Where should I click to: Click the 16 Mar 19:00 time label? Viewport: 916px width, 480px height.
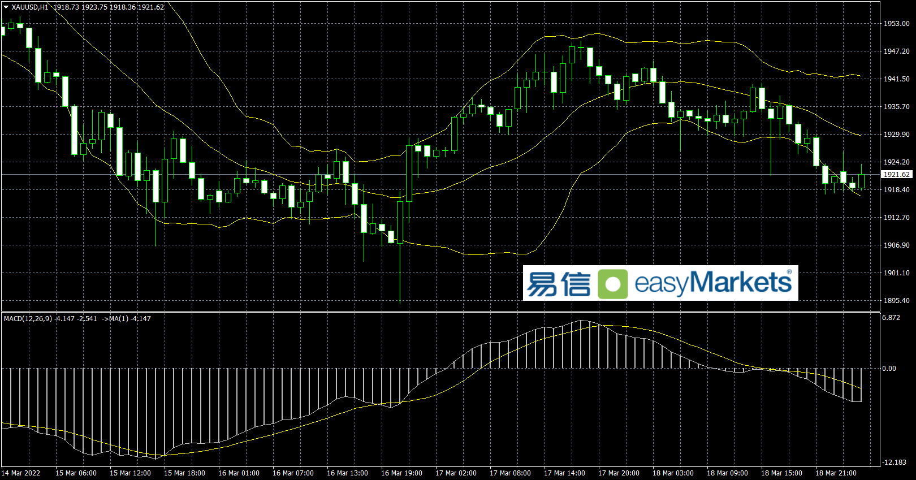tap(401, 473)
